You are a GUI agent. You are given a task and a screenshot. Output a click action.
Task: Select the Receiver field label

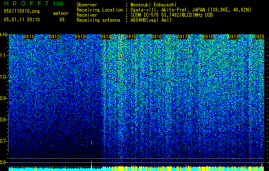click(x=87, y=15)
